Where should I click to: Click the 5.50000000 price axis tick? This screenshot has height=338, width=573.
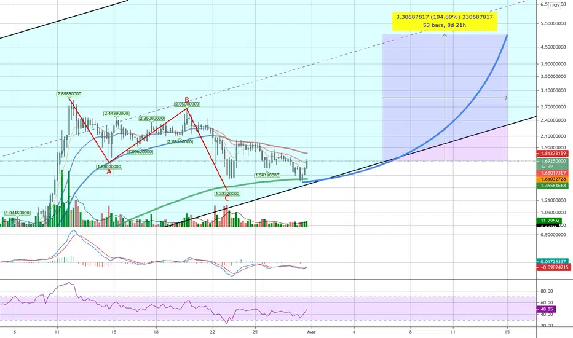(553, 23)
